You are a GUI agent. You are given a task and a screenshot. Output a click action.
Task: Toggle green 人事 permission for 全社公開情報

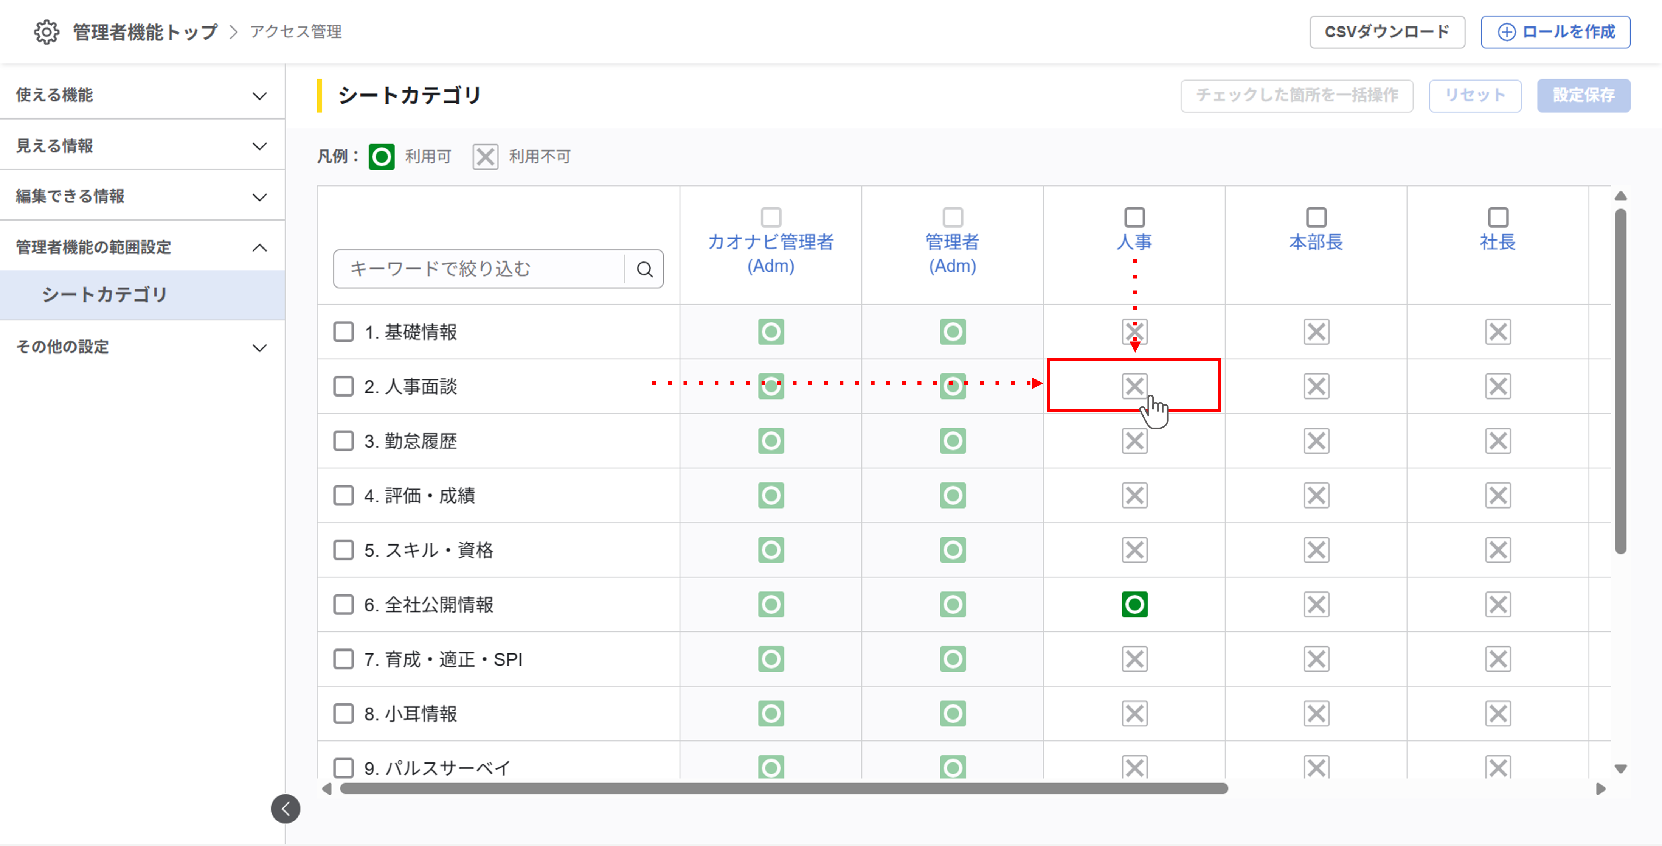click(x=1134, y=605)
